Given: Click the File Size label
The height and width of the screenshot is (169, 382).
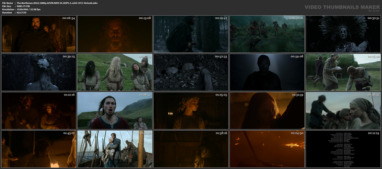Looking at the screenshot, I should click(7, 6).
